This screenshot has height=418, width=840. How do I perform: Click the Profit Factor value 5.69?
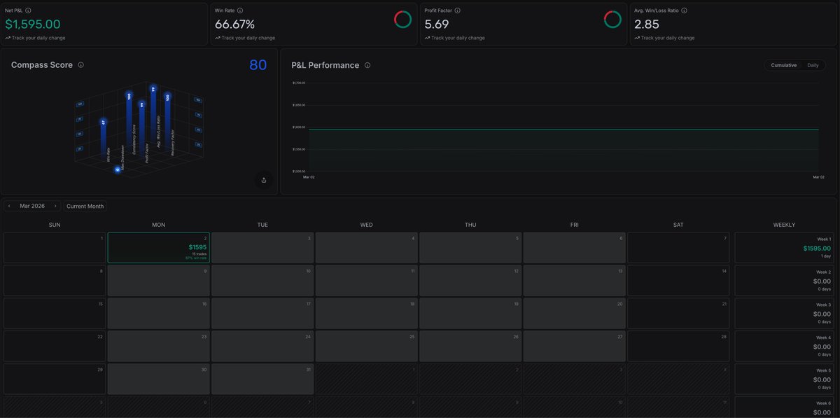click(x=437, y=24)
